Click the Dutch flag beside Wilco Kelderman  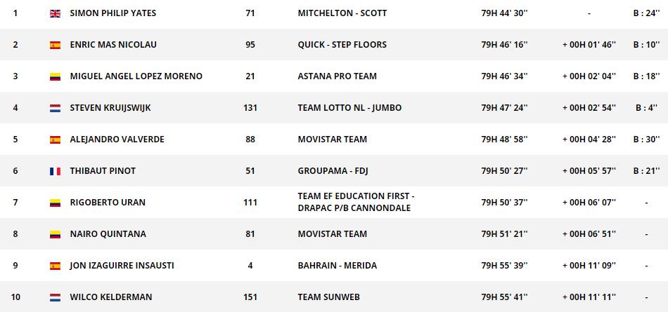pyautogui.click(x=55, y=297)
